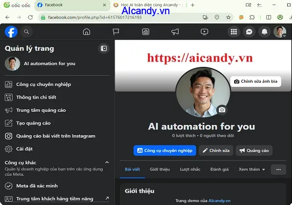Open the account profile avatar menu
Image resolution: width=292 pixels, height=205 pixels.
[x=280, y=32]
